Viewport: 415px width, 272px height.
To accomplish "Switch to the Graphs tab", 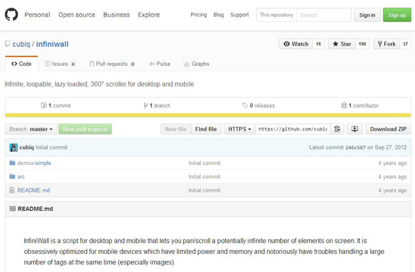I will pyautogui.click(x=196, y=64).
